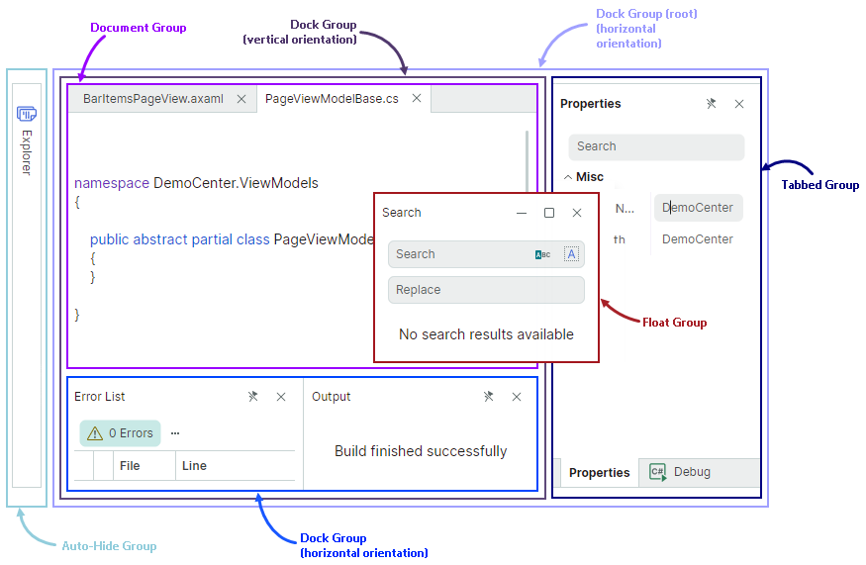
Task: Open the Explorer auto-hide panel icon
Action: click(x=26, y=113)
